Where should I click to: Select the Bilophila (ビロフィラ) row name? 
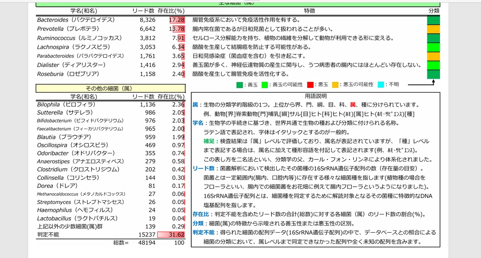pos(66,104)
